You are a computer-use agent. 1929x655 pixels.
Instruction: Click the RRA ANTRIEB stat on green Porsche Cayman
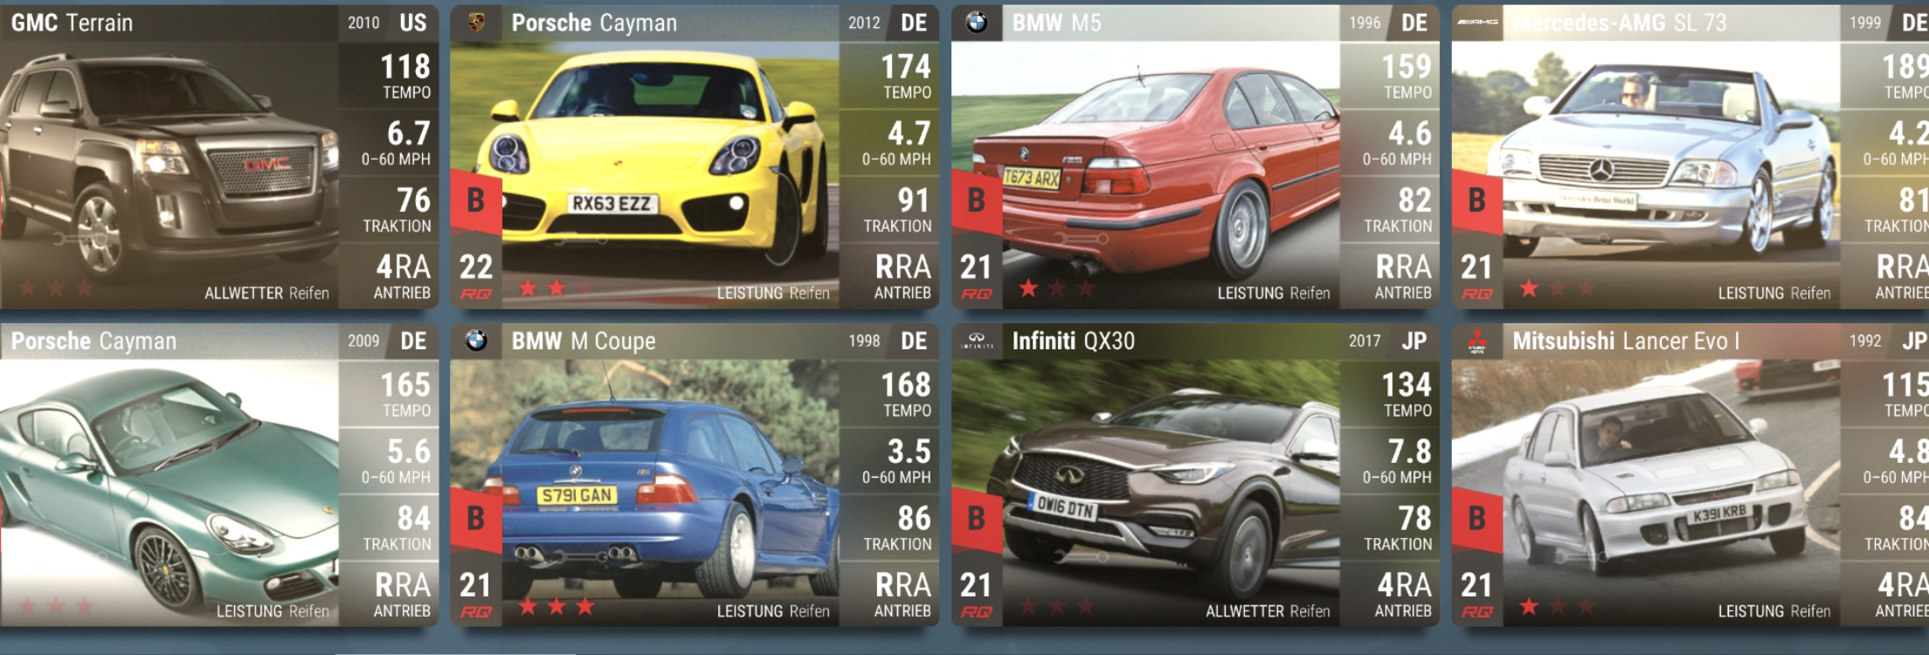[403, 594]
